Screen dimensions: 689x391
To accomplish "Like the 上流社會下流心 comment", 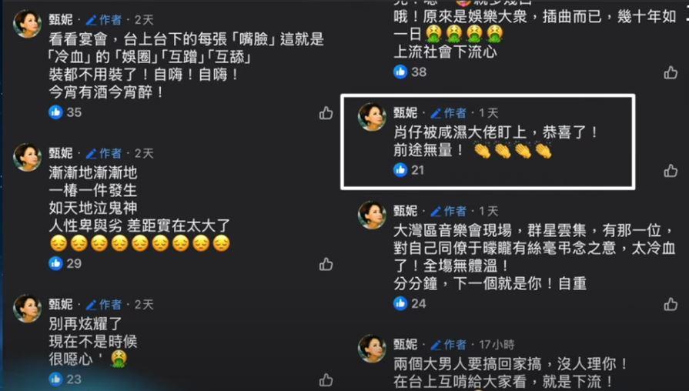I will point(671,72).
